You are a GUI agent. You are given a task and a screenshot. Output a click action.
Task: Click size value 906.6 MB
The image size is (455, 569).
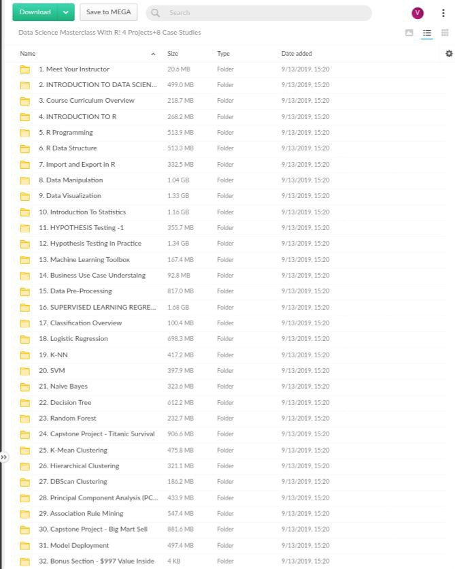click(x=180, y=434)
